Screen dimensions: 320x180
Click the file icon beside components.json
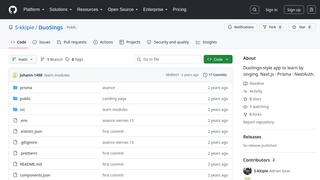15,175
